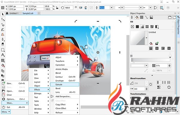Select the Uniform fill type button
The height and width of the screenshot is (115, 180).
[137, 27]
